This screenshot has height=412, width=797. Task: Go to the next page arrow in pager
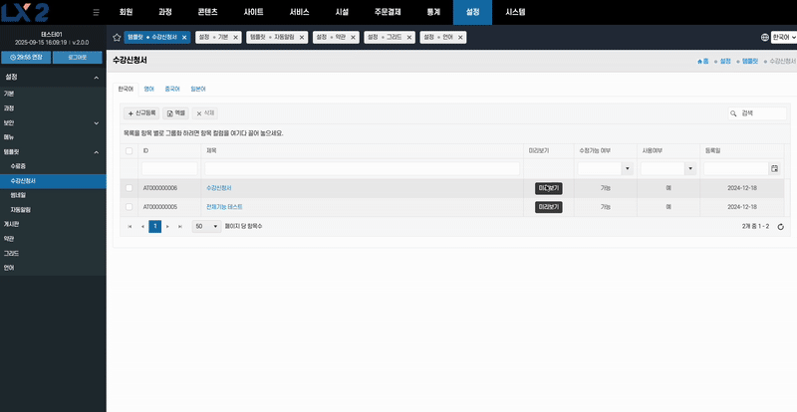[167, 227]
